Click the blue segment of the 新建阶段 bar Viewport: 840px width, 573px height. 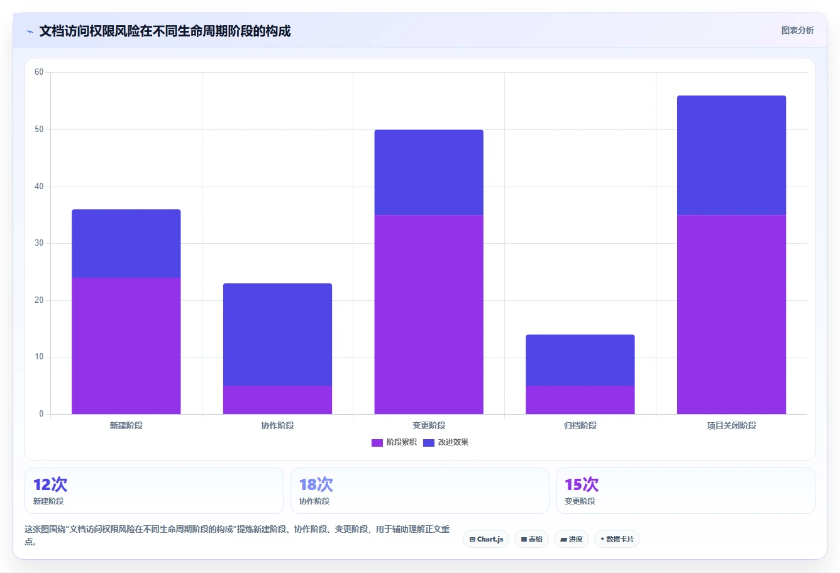[126, 244]
